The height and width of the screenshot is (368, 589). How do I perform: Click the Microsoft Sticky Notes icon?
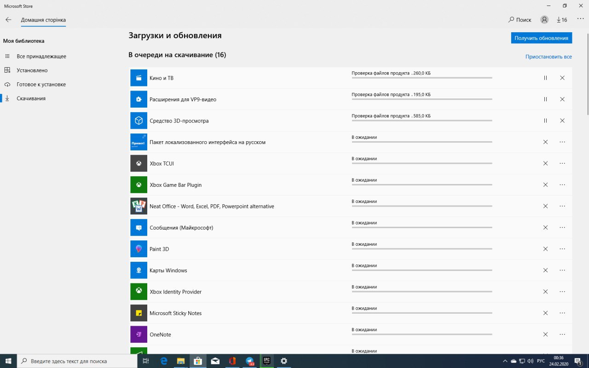coord(139,313)
